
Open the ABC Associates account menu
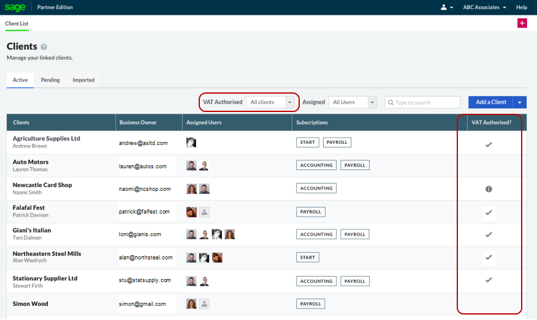[485, 7]
